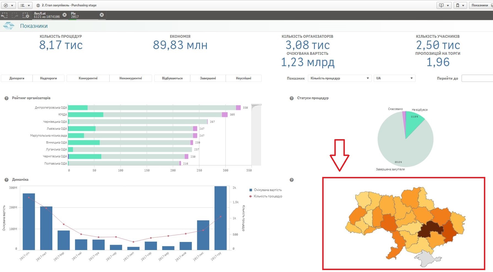Remove the Лот/Lot selection filter
Viewport: 493px width, 272px height.
tap(64, 15)
